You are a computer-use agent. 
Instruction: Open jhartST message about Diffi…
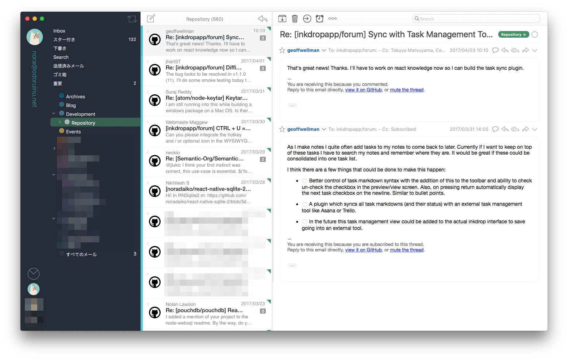coord(207,71)
